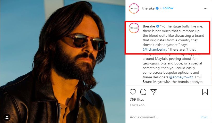212x123 pixels.
Task: Click the Post comment button
Action: (x=204, y=117)
